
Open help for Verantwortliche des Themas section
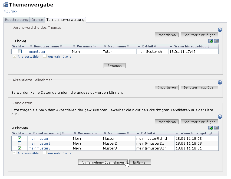click(x=220, y=30)
